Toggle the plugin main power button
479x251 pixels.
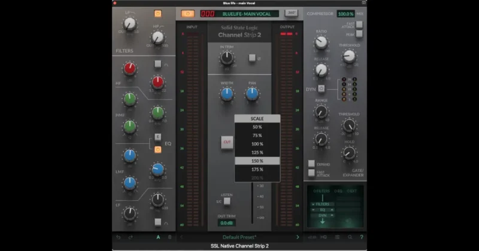pos(187,14)
